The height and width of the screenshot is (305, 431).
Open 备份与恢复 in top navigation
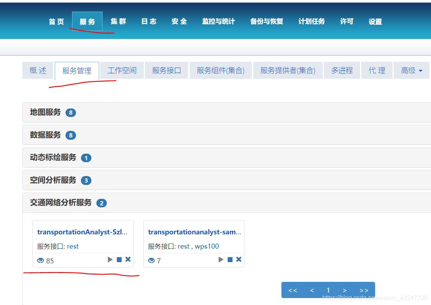[x=267, y=22]
